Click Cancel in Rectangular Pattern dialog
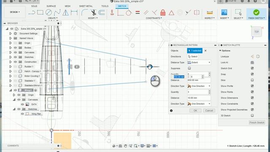 pos(209,111)
